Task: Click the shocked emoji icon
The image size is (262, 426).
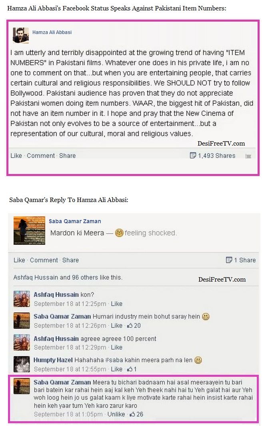Action: 119,233
